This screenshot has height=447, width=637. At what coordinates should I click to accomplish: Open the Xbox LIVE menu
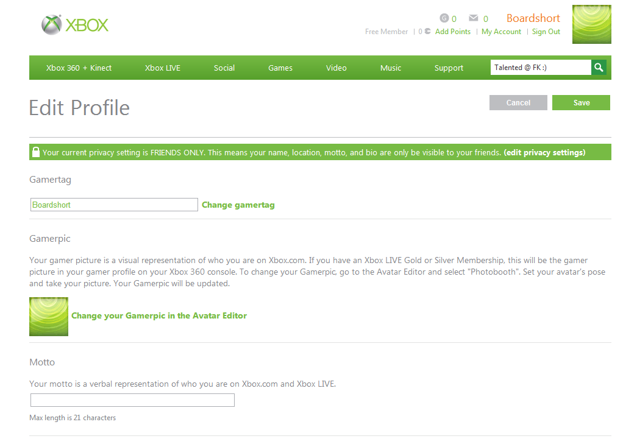click(163, 68)
